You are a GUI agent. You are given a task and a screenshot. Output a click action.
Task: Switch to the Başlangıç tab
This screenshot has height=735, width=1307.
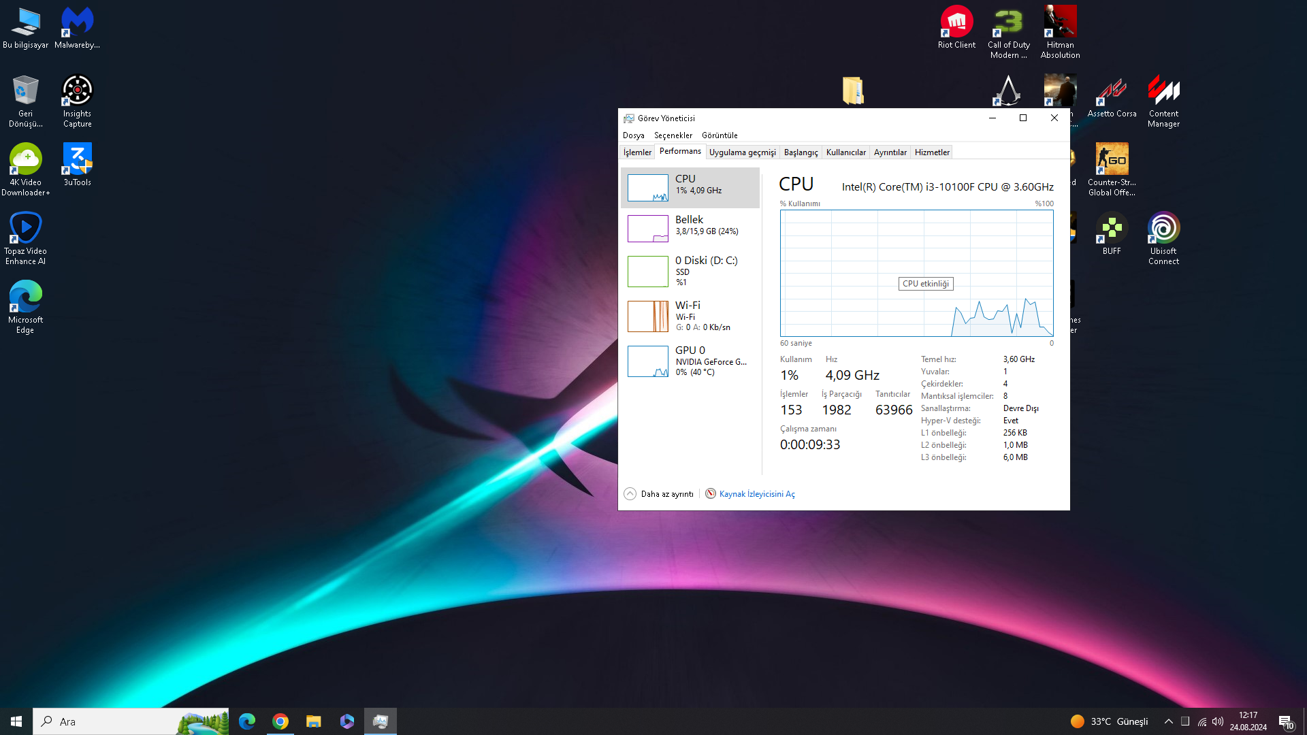pyautogui.click(x=801, y=152)
